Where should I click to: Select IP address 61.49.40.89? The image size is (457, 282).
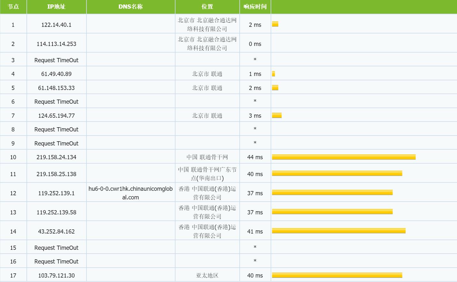tap(56, 74)
